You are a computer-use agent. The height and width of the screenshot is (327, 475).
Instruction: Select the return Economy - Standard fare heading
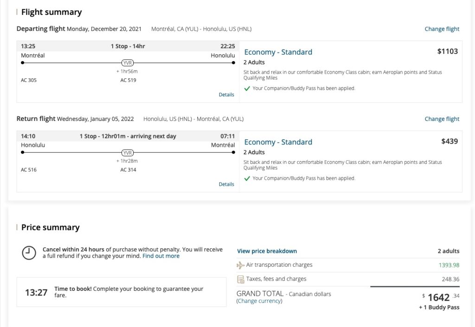[278, 142]
